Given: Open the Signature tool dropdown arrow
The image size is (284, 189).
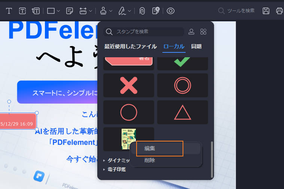Looking at the screenshot, I should point(129,11).
